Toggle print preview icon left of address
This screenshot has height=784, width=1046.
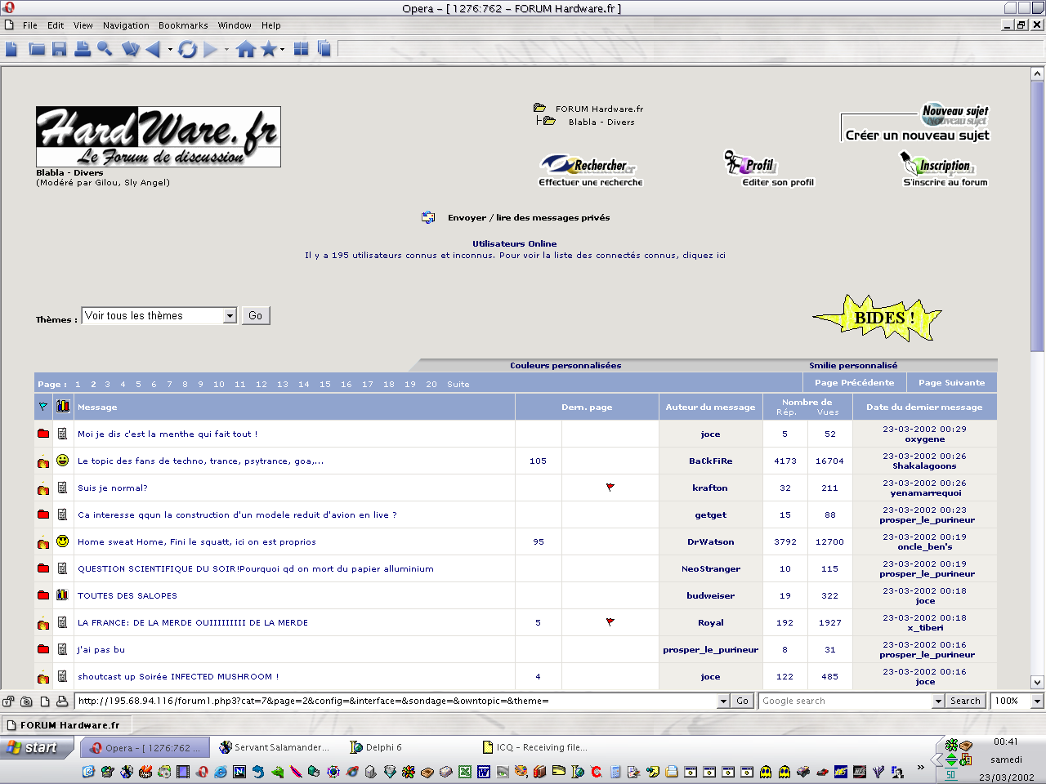tap(62, 701)
